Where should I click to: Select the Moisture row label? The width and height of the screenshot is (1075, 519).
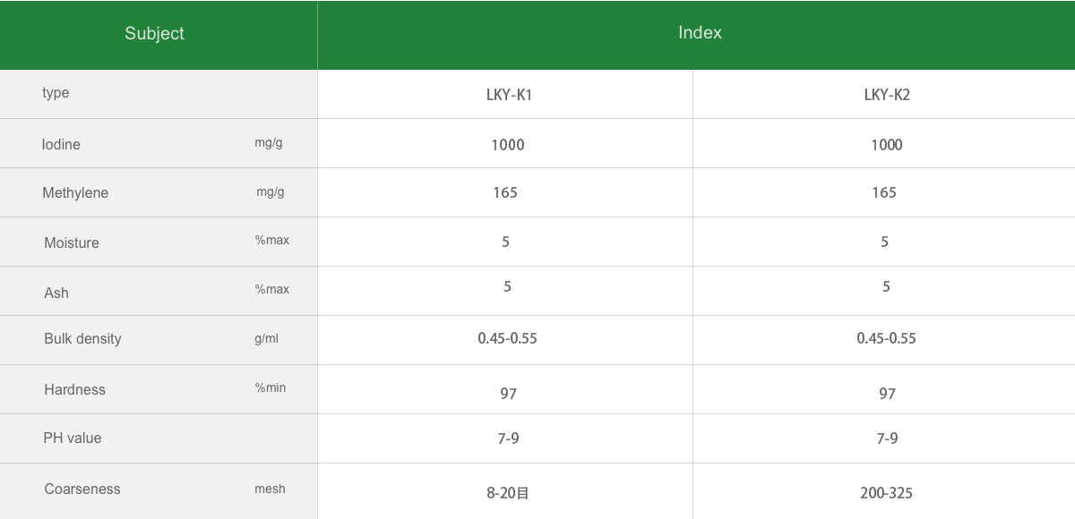point(72,243)
